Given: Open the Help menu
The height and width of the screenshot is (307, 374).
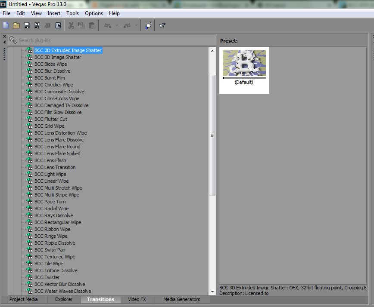Looking at the screenshot, I should [114, 13].
